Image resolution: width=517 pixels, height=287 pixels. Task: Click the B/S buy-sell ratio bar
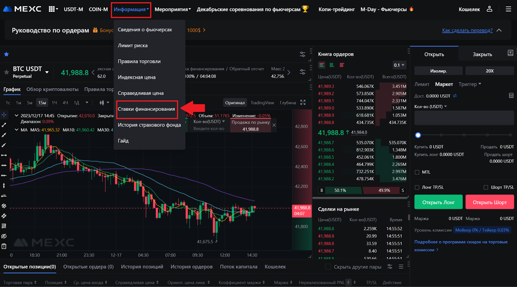click(x=362, y=190)
